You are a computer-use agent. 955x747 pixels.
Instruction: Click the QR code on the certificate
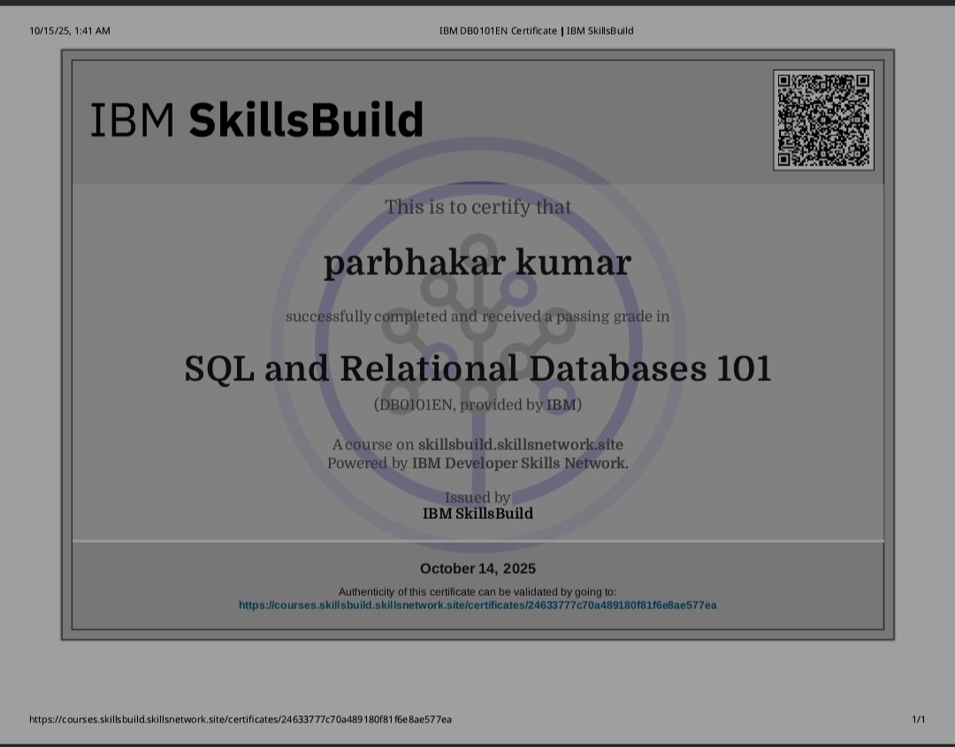pyautogui.click(x=823, y=120)
